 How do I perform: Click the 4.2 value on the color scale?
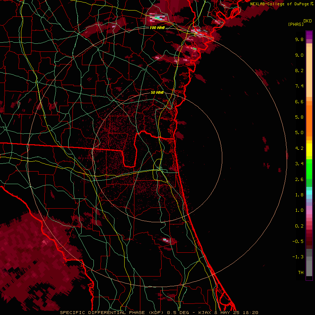click(299, 148)
